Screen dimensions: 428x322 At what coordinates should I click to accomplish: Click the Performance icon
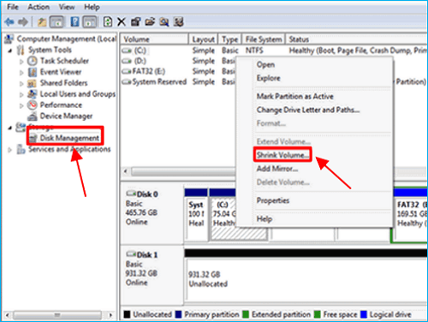coord(33,105)
